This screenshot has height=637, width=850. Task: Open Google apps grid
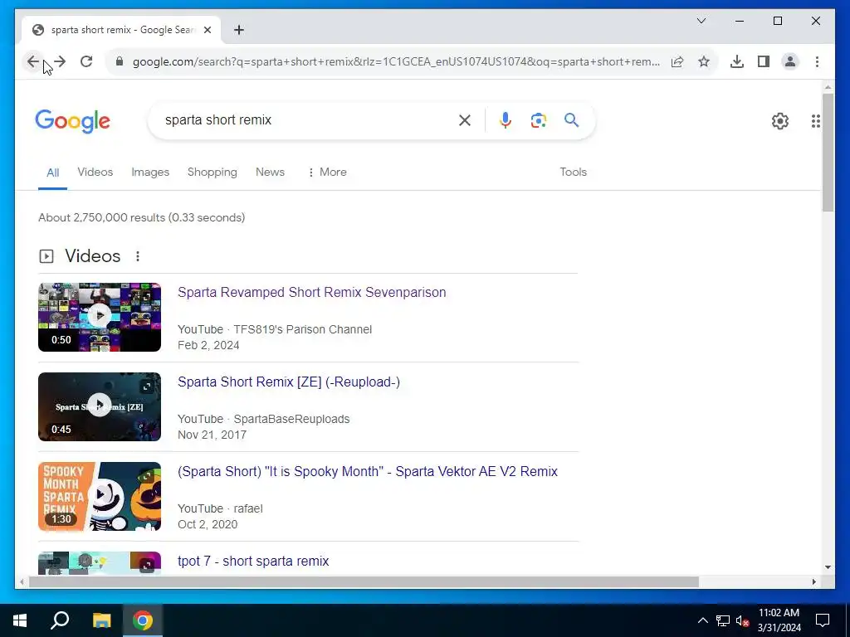(815, 121)
